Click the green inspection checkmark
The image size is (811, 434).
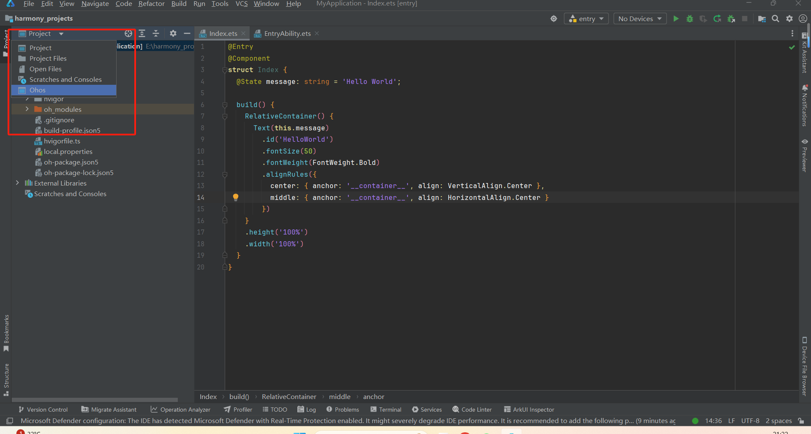(792, 47)
